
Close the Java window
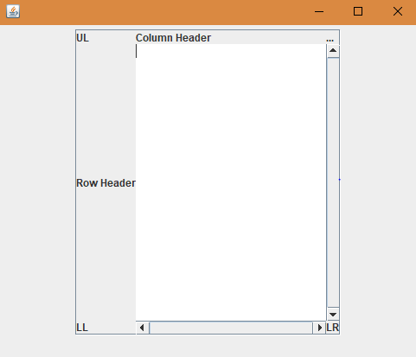pos(398,11)
